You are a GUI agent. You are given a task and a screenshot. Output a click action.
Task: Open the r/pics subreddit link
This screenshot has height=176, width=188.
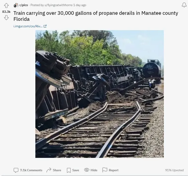click(23, 5)
